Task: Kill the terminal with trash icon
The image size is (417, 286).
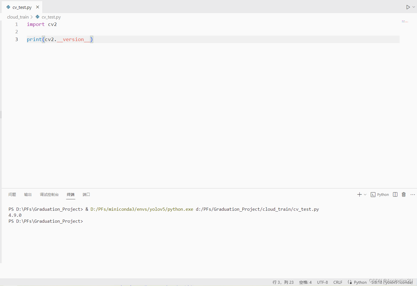Action: [x=404, y=194]
